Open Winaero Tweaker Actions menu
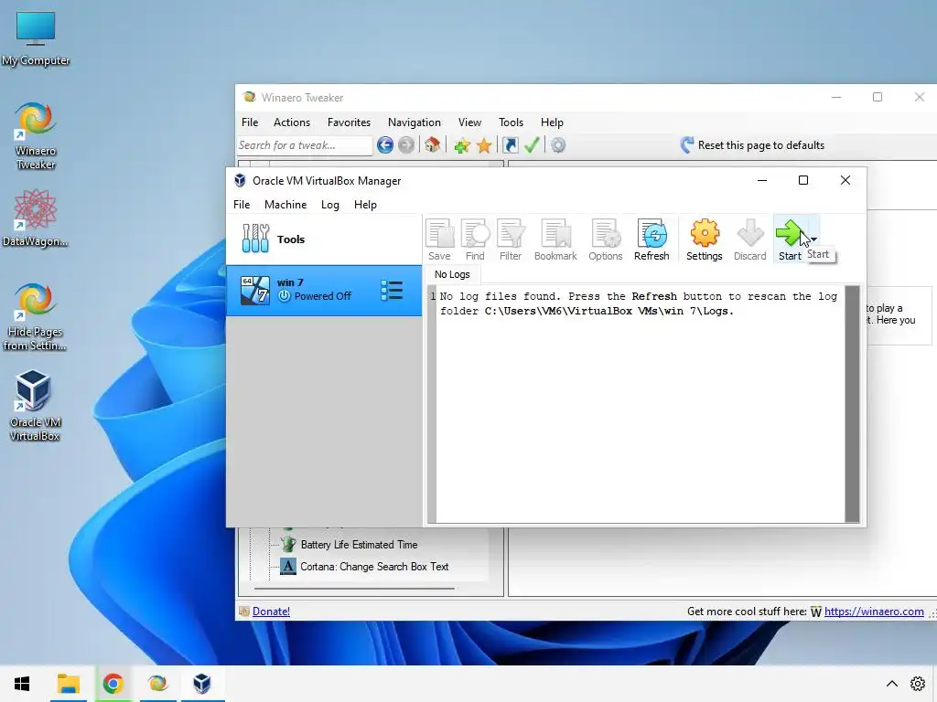The height and width of the screenshot is (702, 937). click(x=292, y=122)
